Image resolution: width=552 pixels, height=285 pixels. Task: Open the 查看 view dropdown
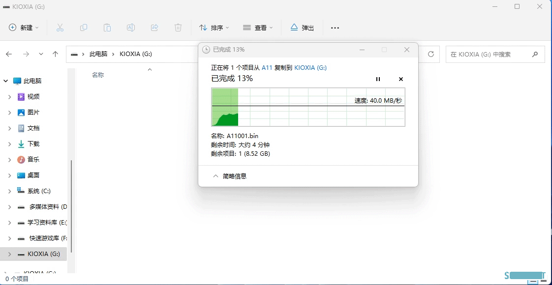click(x=258, y=28)
